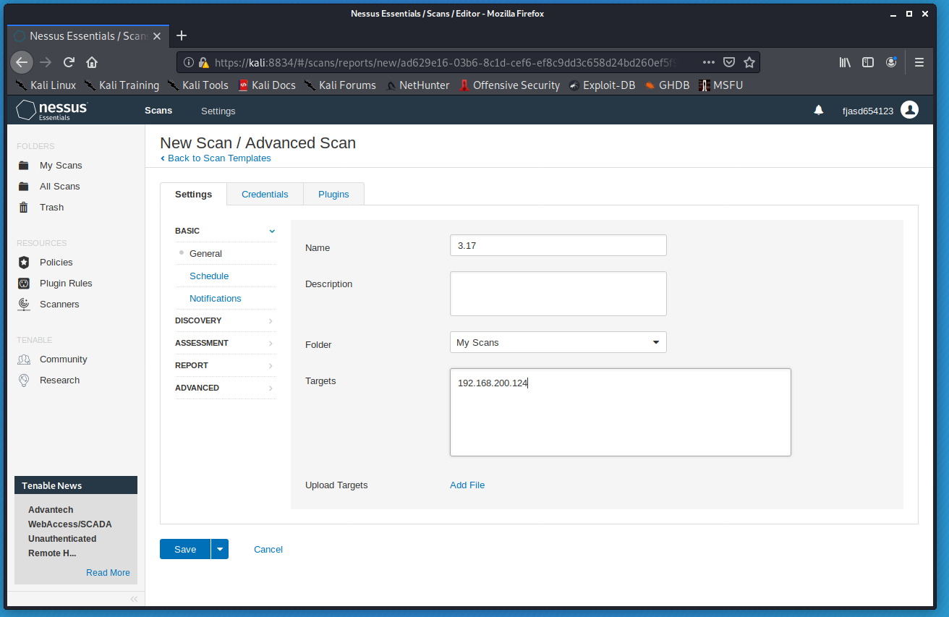949x617 pixels.
Task: Select General under BASIC settings
Action: [205, 254]
